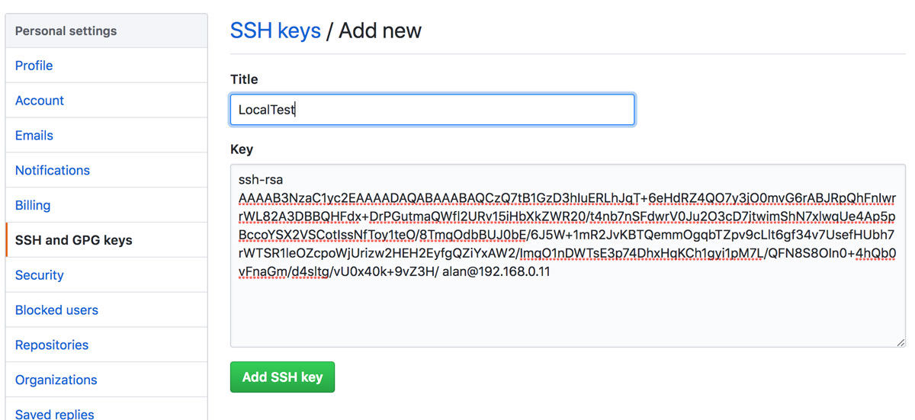915x420 pixels.
Task: Click the Add SSH key button
Action: point(282,377)
